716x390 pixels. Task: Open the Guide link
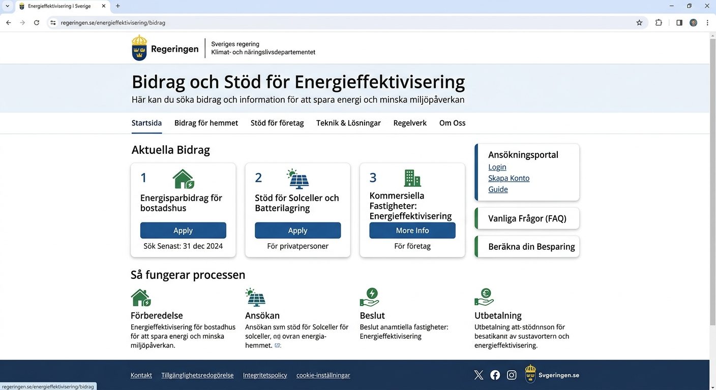click(x=498, y=189)
